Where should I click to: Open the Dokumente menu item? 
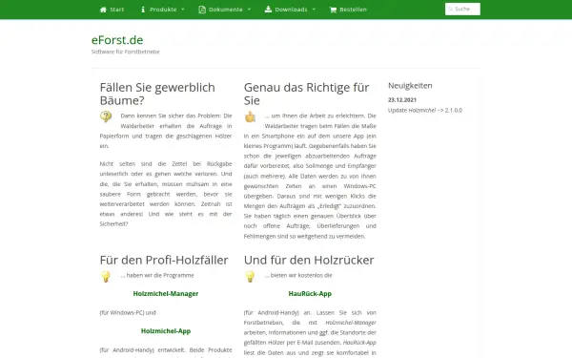[x=225, y=10]
